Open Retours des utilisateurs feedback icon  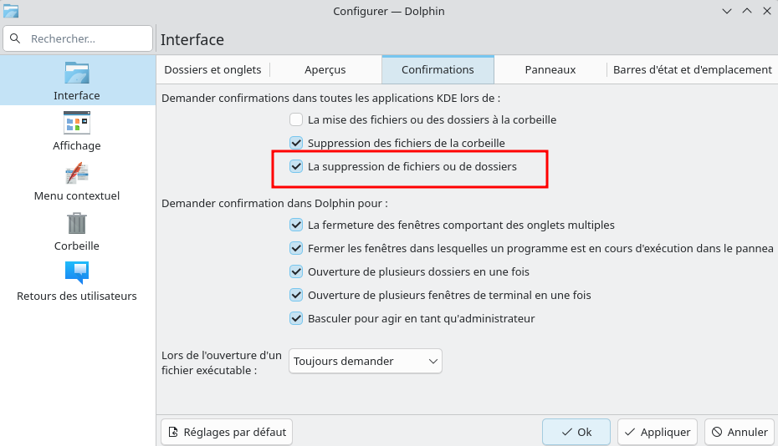(x=77, y=274)
